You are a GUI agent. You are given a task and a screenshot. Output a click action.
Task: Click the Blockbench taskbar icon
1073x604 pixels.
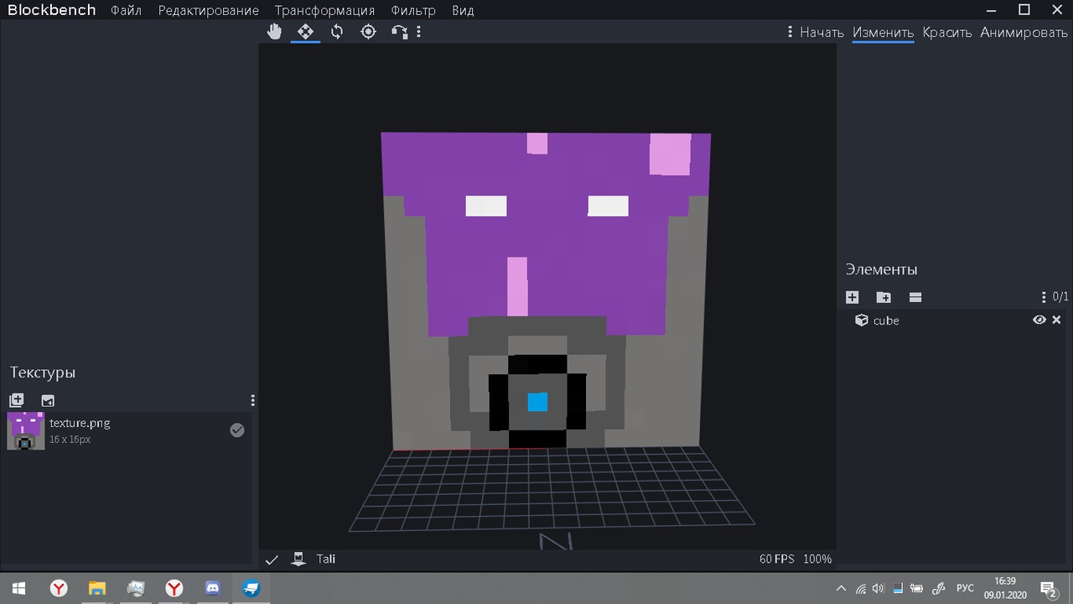(x=251, y=589)
